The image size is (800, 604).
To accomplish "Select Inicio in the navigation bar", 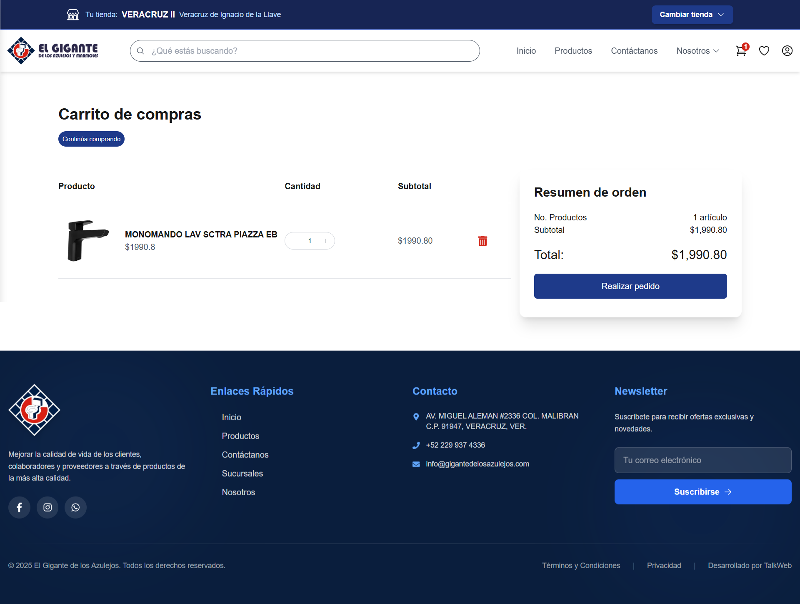I will [x=526, y=51].
